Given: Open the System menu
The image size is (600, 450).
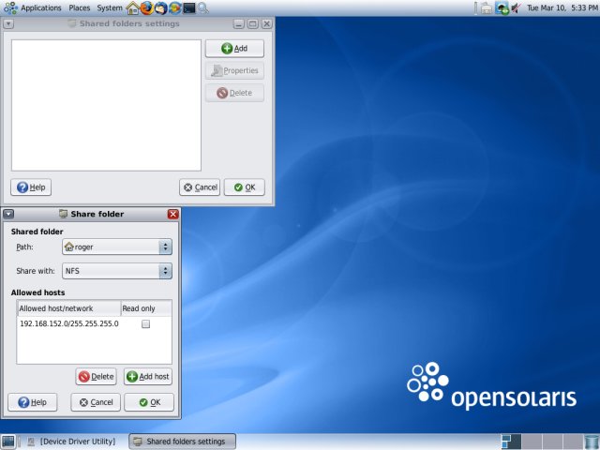Looking at the screenshot, I should click(110, 7).
